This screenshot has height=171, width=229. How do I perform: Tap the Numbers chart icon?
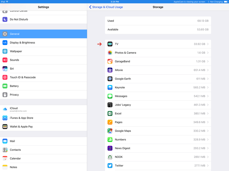pyautogui.click(x=110, y=139)
